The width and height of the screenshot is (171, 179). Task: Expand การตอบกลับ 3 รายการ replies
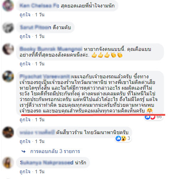point(55,151)
